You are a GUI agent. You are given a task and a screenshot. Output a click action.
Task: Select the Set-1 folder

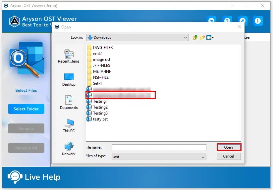pos(94,83)
